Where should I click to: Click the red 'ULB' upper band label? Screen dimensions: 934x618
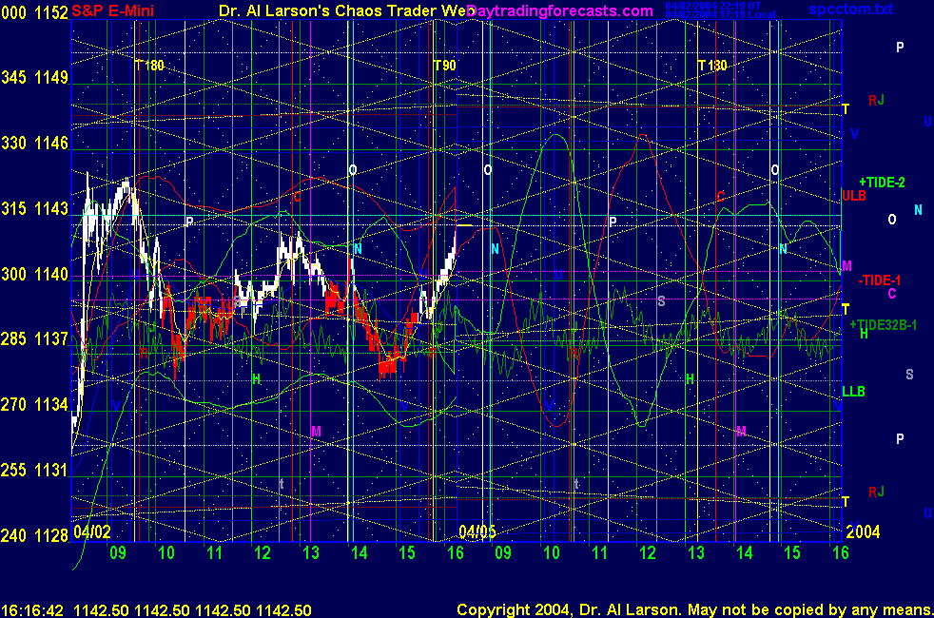853,196
